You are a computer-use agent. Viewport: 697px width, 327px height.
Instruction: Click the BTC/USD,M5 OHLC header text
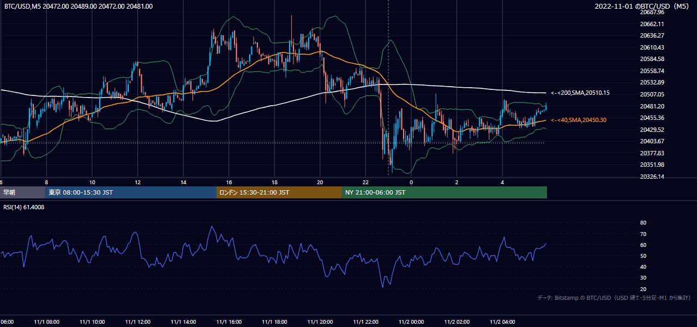tap(79, 7)
